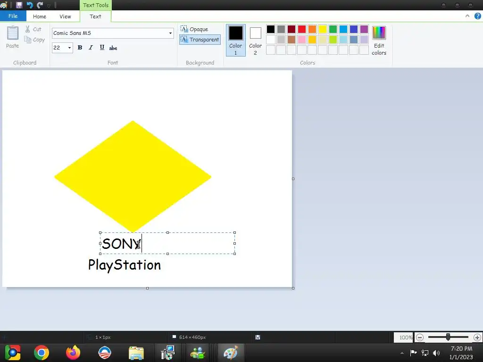483x362 pixels.
Task: Click the disk size icon in status bar
Action: point(258,337)
